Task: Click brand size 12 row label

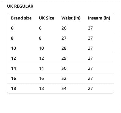Action: point(13,58)
